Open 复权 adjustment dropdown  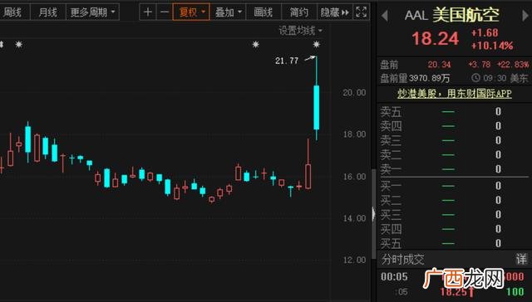tap(191, 12)
